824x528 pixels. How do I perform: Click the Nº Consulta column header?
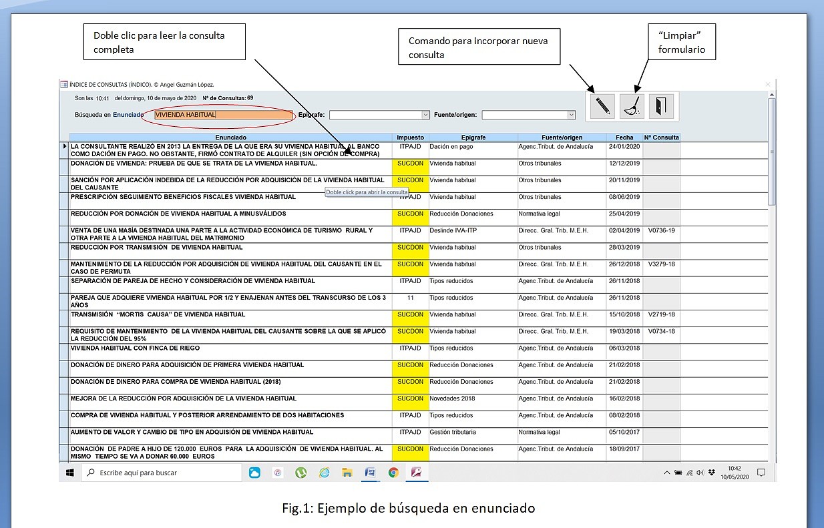pyautogui.click(x=662, y=138)
